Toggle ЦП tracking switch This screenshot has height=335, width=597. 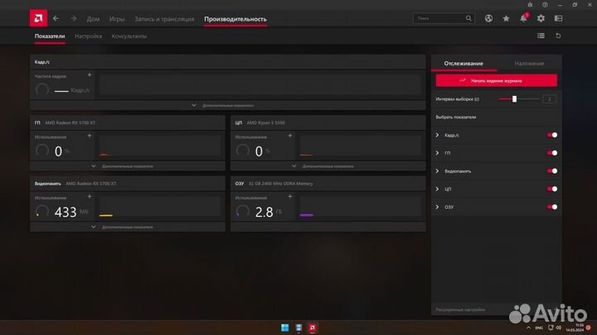click(x=552, y=189)
